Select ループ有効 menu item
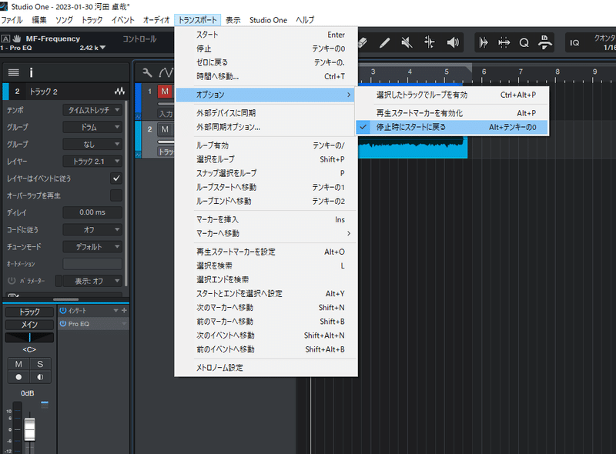Viewport: 616px width, 454px height. point(266,145)
